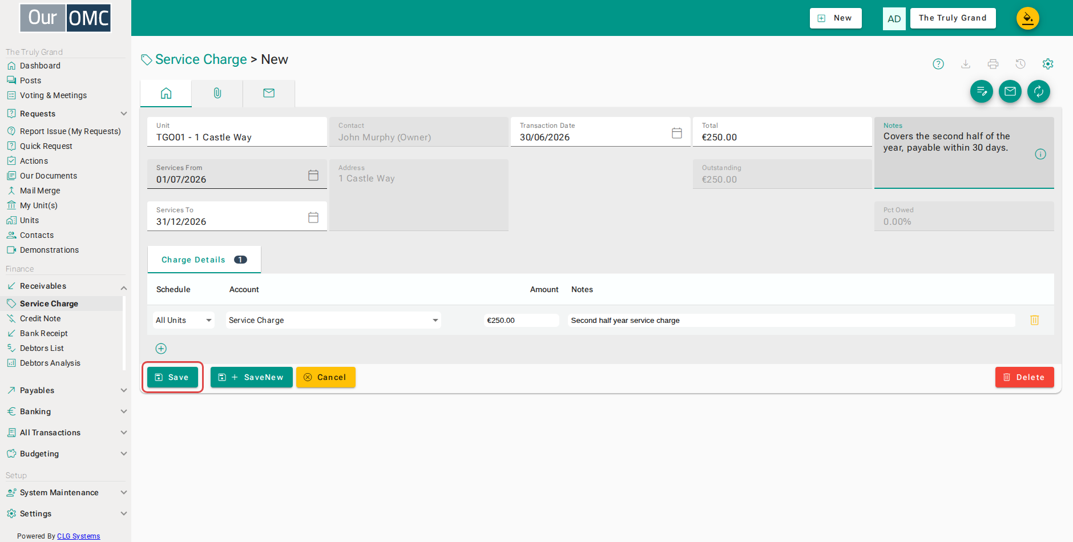Screen dimensions: 1073x542
Task: Click the help question mark icon
Action: pos(938,64)
